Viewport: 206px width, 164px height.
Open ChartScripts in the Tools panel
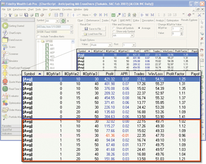(12, 33)
